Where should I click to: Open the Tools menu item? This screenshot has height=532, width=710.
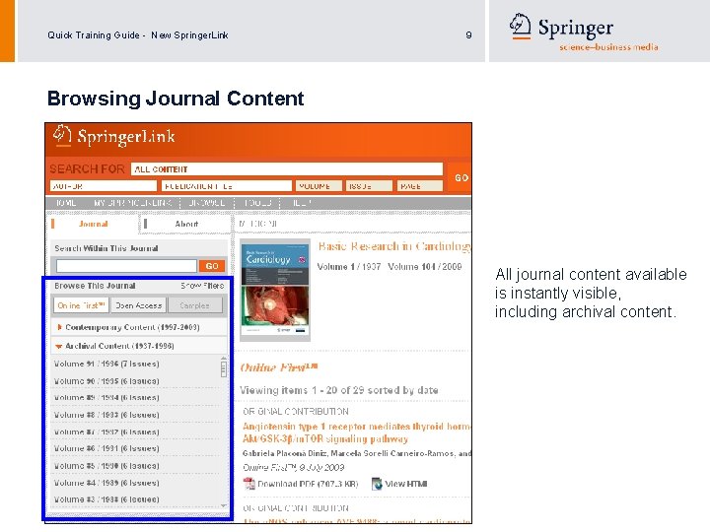point(257,203)
